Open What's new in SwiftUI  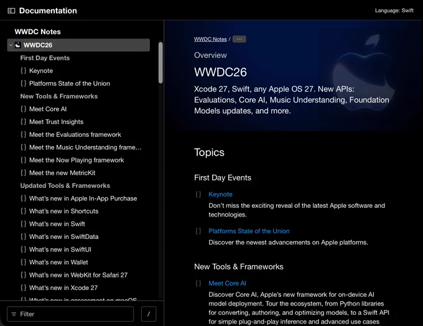60,249
